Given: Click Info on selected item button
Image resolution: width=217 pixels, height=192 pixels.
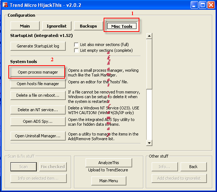Looking at the screenshot, I should coord(39,178).
